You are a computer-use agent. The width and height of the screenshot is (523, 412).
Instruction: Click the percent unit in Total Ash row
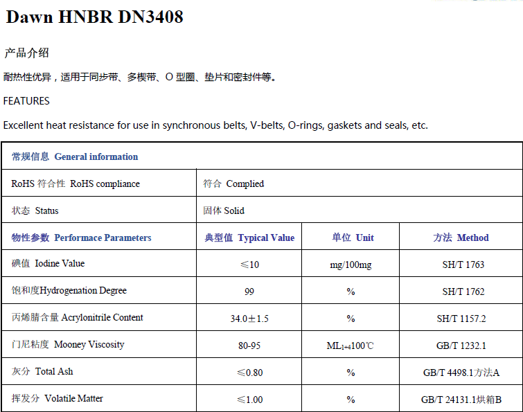point(351,373)
